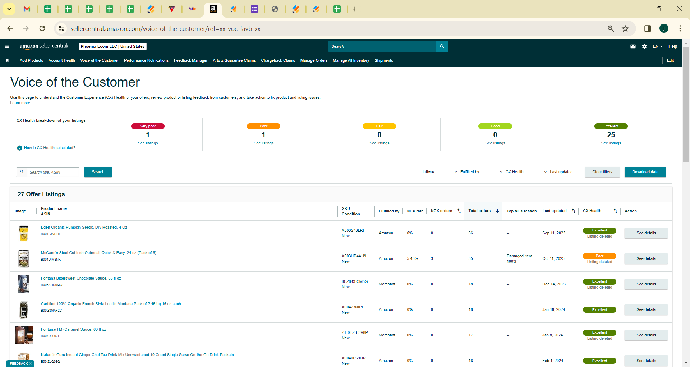This screenshot has width=690, height=367.
Task: See listings under Poor
Action: [x=264, y=143]
